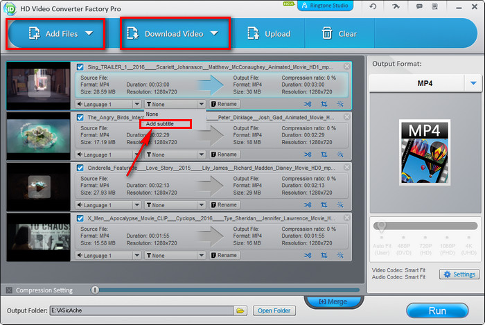Screen dimensions: 485x325
Task: Uncheck the X_Men_Apocalypse video checkbox
Action: (80, 218)
